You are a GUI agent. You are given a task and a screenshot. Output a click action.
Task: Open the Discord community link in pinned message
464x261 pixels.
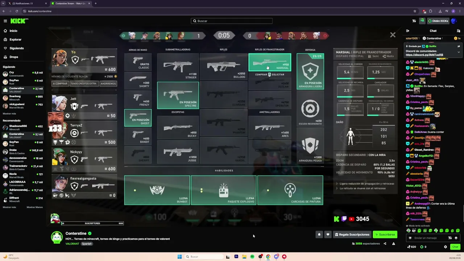pos(424,55)
